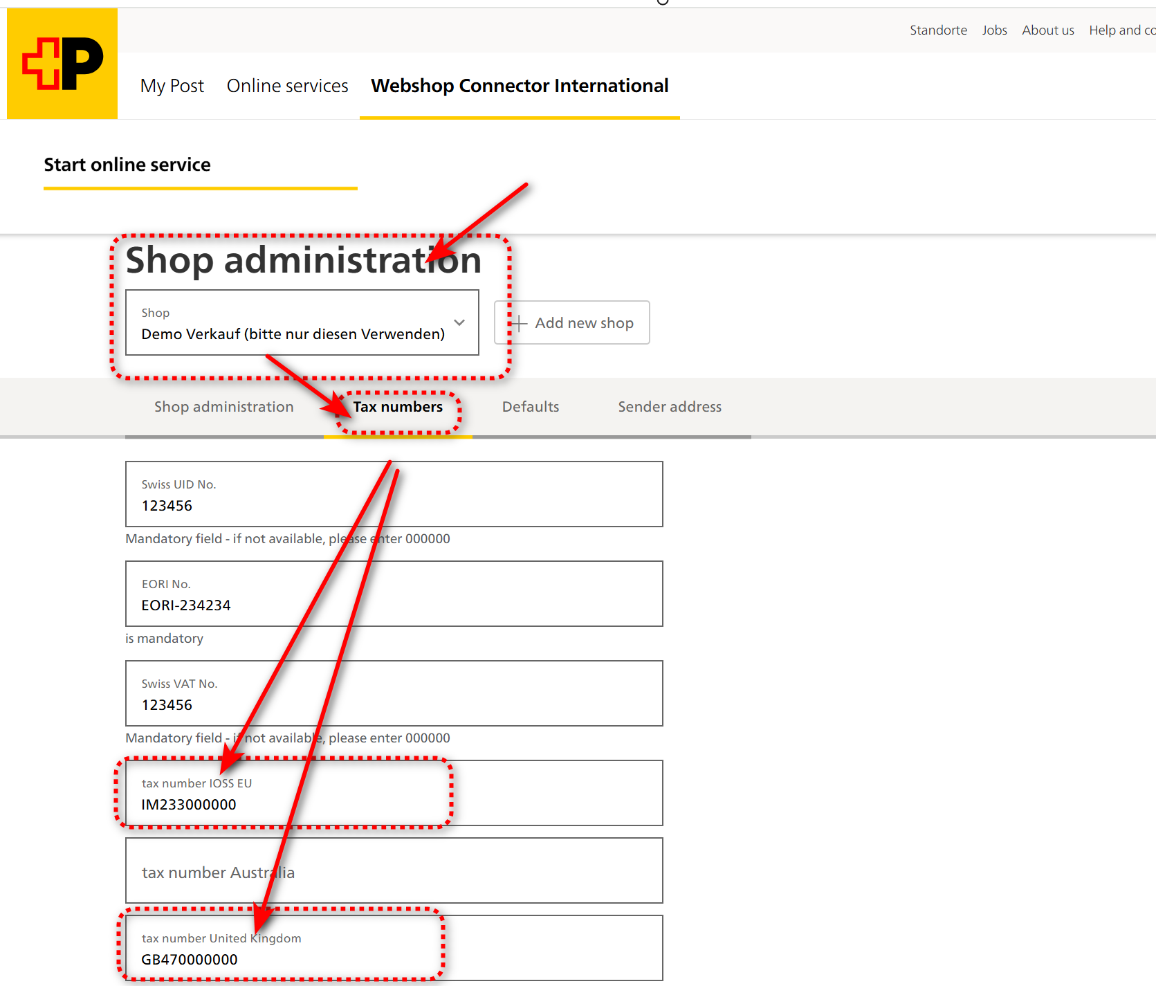The height and width of the screenshot is (986, 1156).
Task: Click the Add new shop button
Action: [572, 323]
